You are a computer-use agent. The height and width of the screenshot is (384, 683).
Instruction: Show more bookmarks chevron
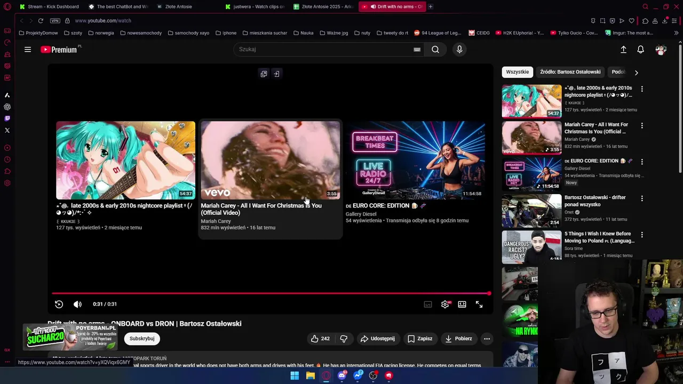click(x=676, y=33)
